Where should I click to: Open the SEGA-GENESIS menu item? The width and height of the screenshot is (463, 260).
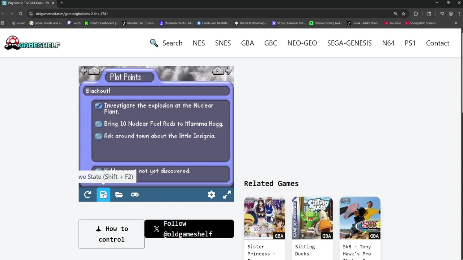tap(349, 43)
